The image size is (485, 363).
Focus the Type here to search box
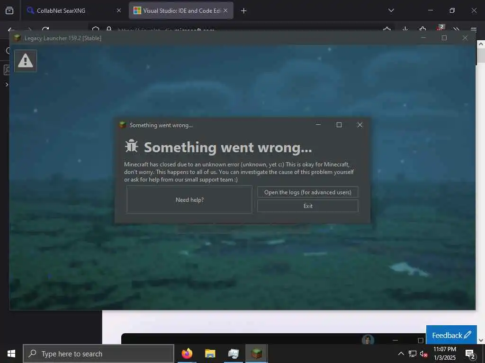99,354
